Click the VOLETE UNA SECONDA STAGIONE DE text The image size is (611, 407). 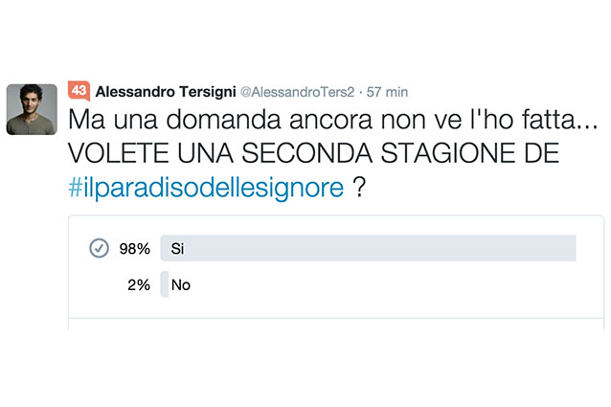point(314,153)
